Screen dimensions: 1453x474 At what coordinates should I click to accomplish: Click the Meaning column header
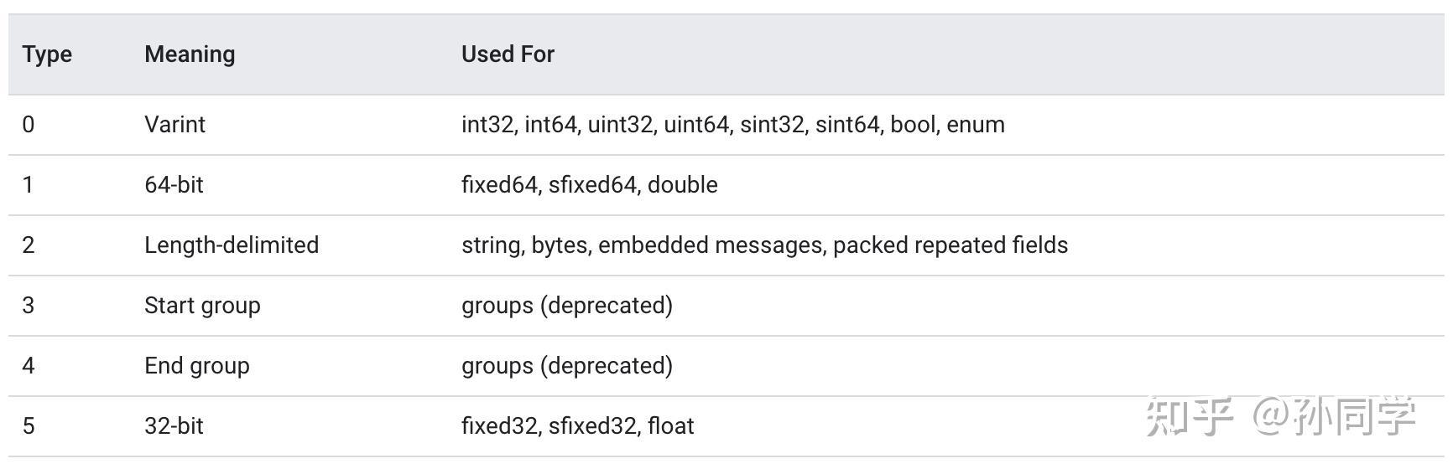tap(190, 54)
